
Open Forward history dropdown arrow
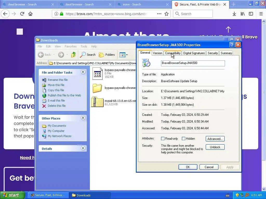[x=67, y=54]
